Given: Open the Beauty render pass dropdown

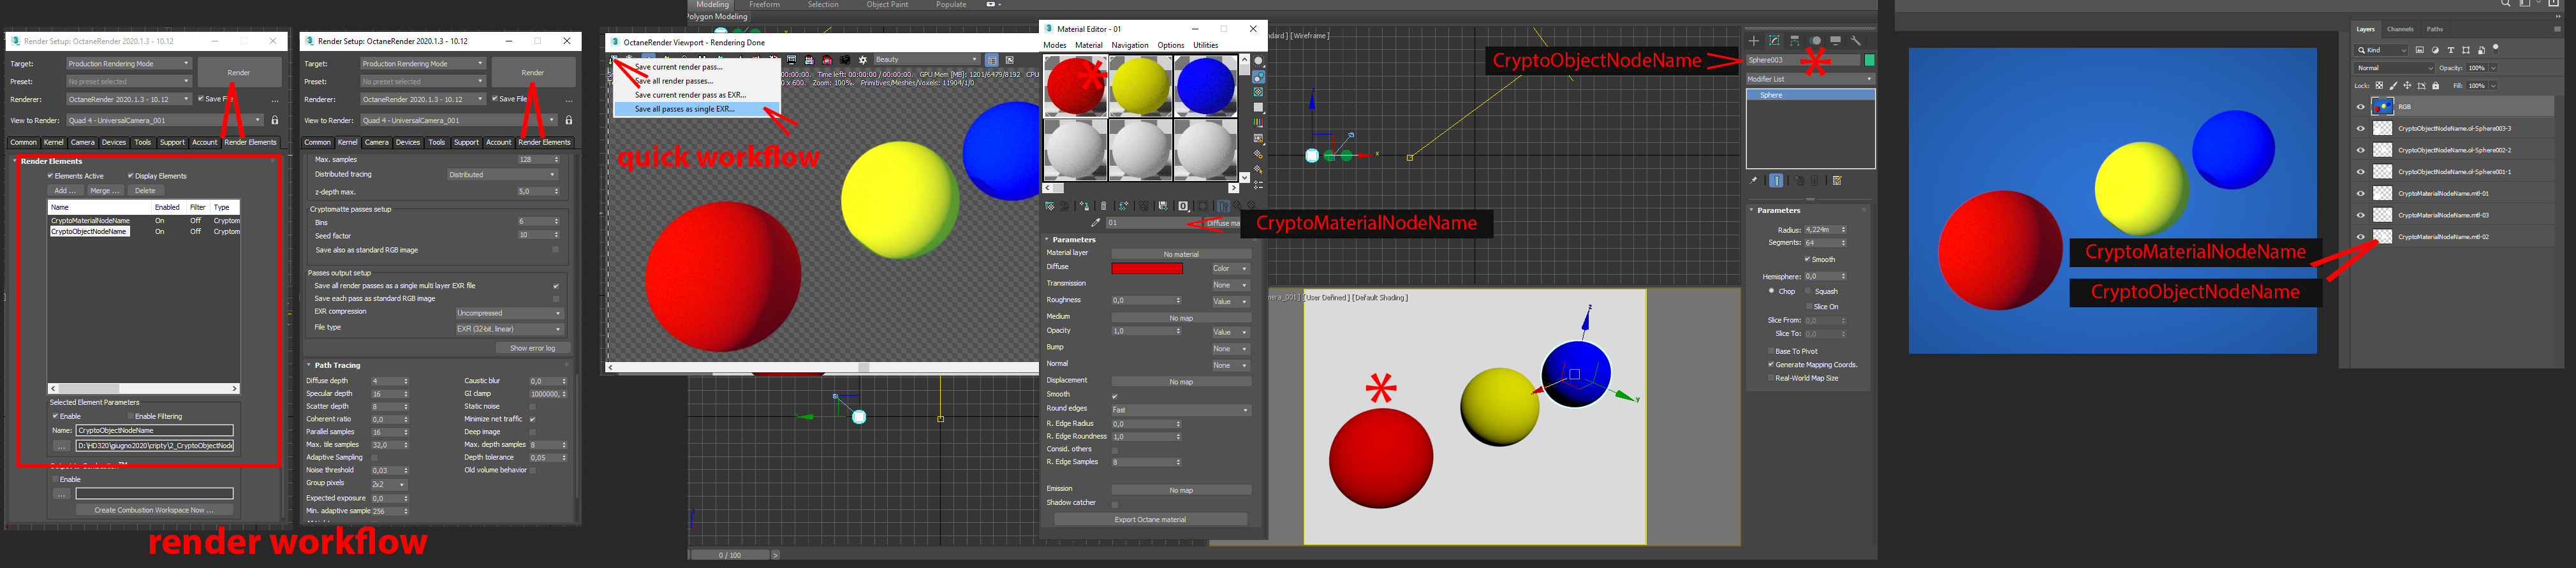Looking at the screenshot, I should (927, 60).
